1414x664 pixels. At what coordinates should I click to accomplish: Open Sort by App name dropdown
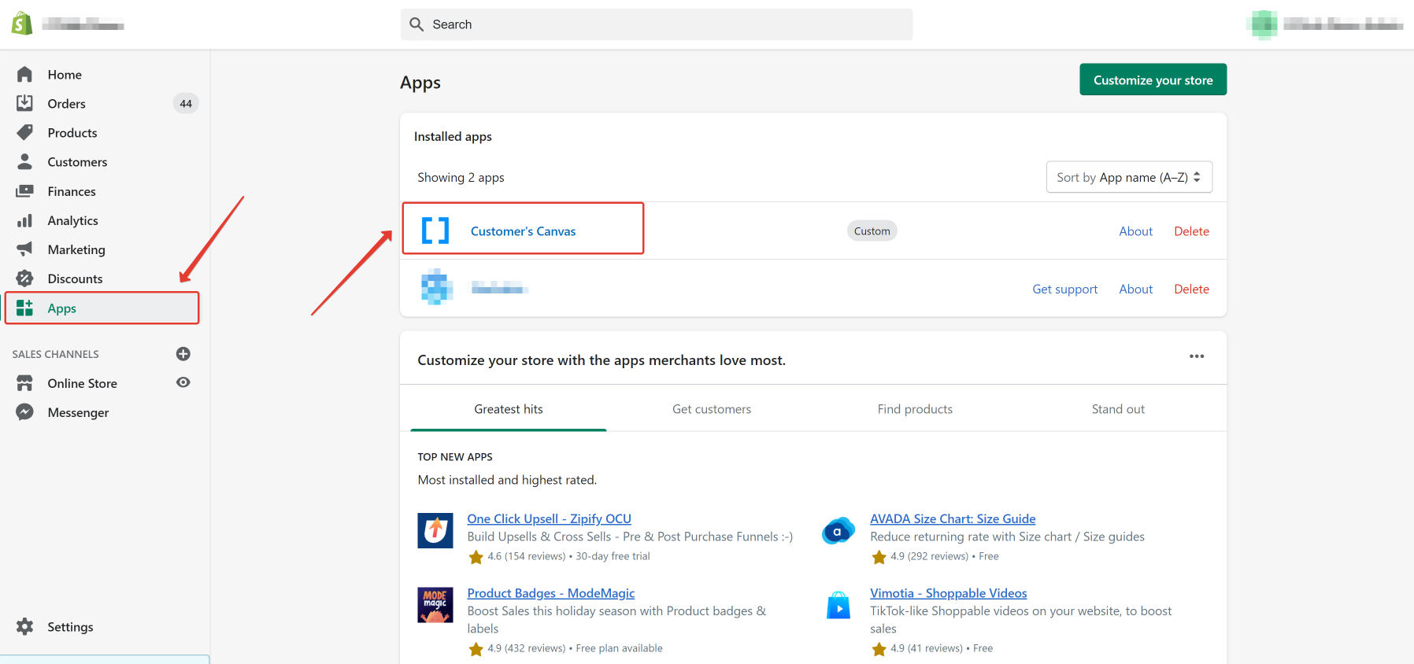1129,177
